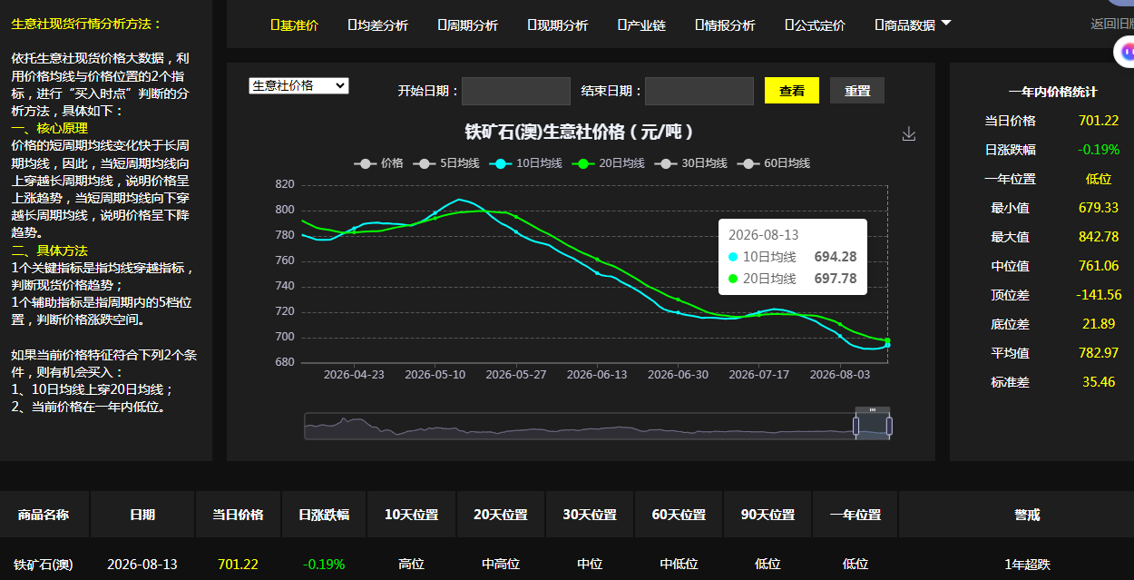Toggle the 10日均线 legend item
Image resolution: width=1134 pixels, height=580 pixels.
528,163
